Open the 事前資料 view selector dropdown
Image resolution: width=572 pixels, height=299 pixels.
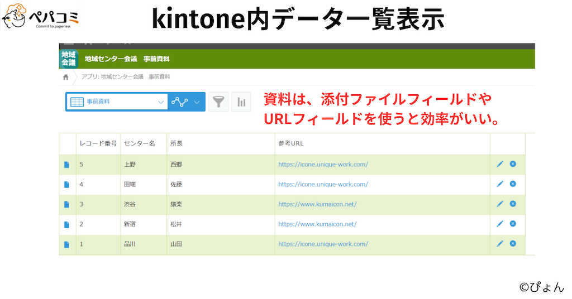[117, 102]
